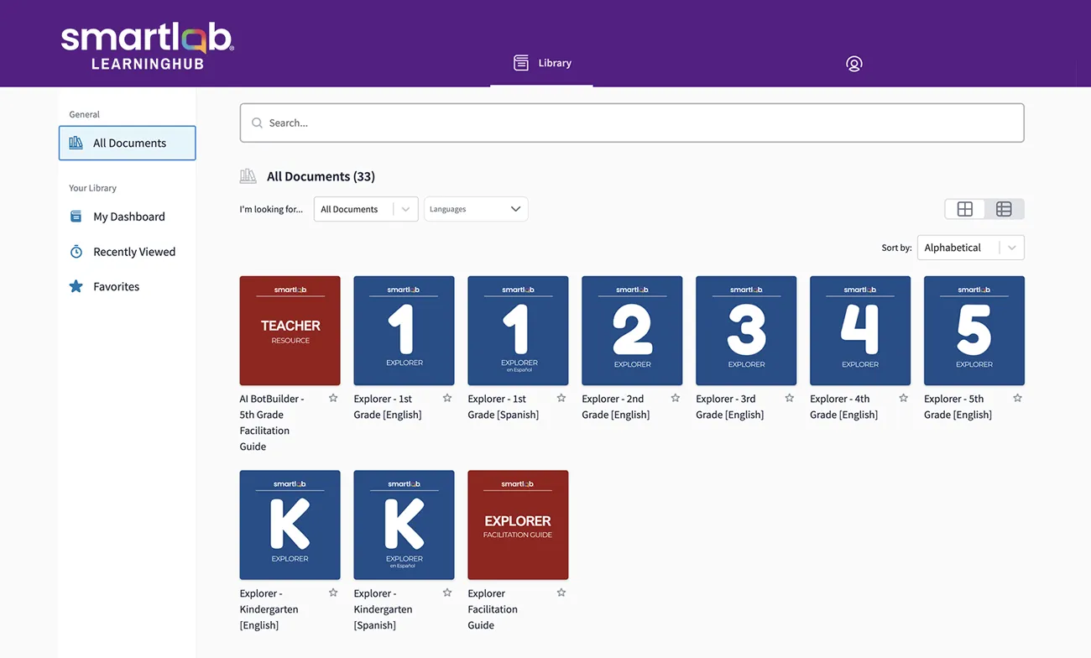
Task: Click title Explorer - 3rd Grade [English]
Action: tap(730, 406)
